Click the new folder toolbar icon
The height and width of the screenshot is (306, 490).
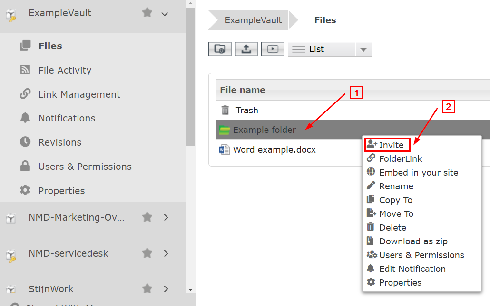tap(220, 49)
